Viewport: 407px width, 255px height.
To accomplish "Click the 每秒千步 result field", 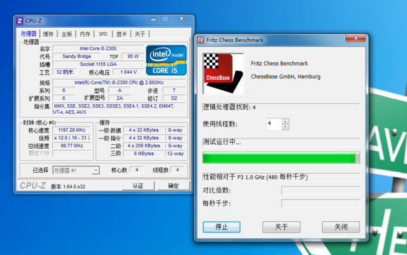I will 321,203.
